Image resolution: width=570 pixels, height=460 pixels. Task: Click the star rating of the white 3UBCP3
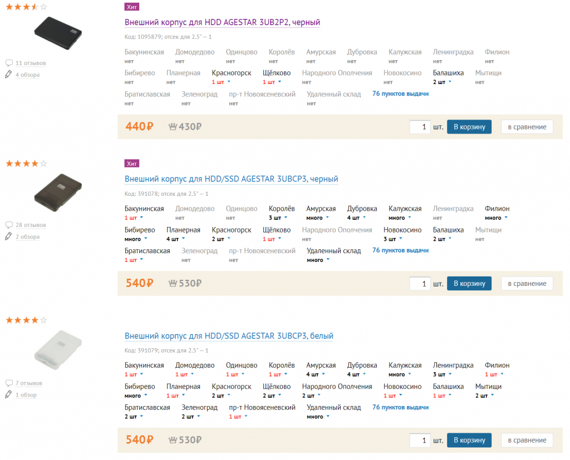pos(26,320)
